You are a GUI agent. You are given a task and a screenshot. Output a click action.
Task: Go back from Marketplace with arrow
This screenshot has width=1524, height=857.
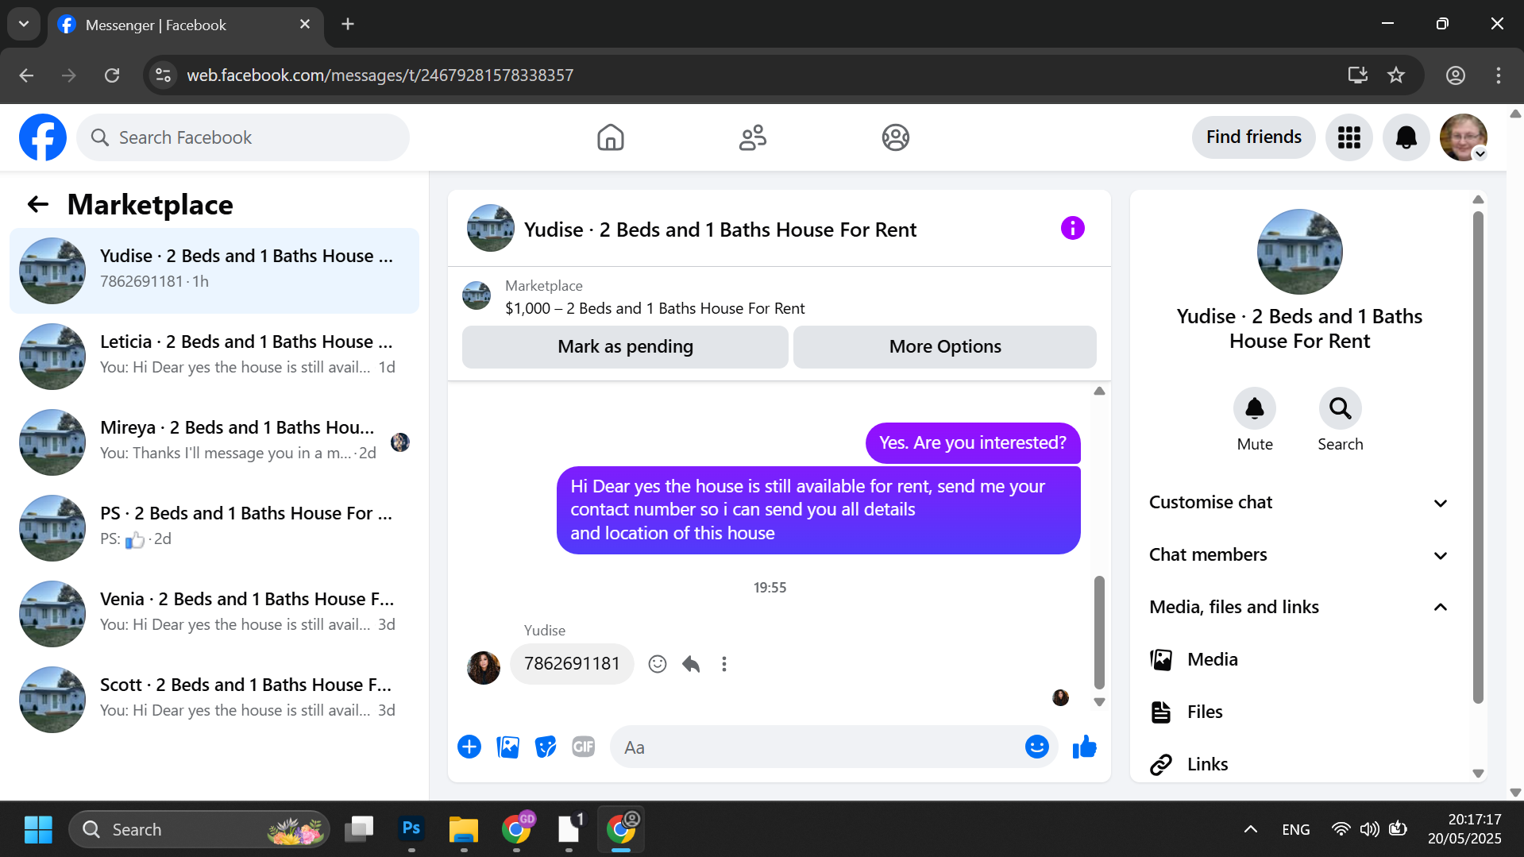[x=38, y=205]
